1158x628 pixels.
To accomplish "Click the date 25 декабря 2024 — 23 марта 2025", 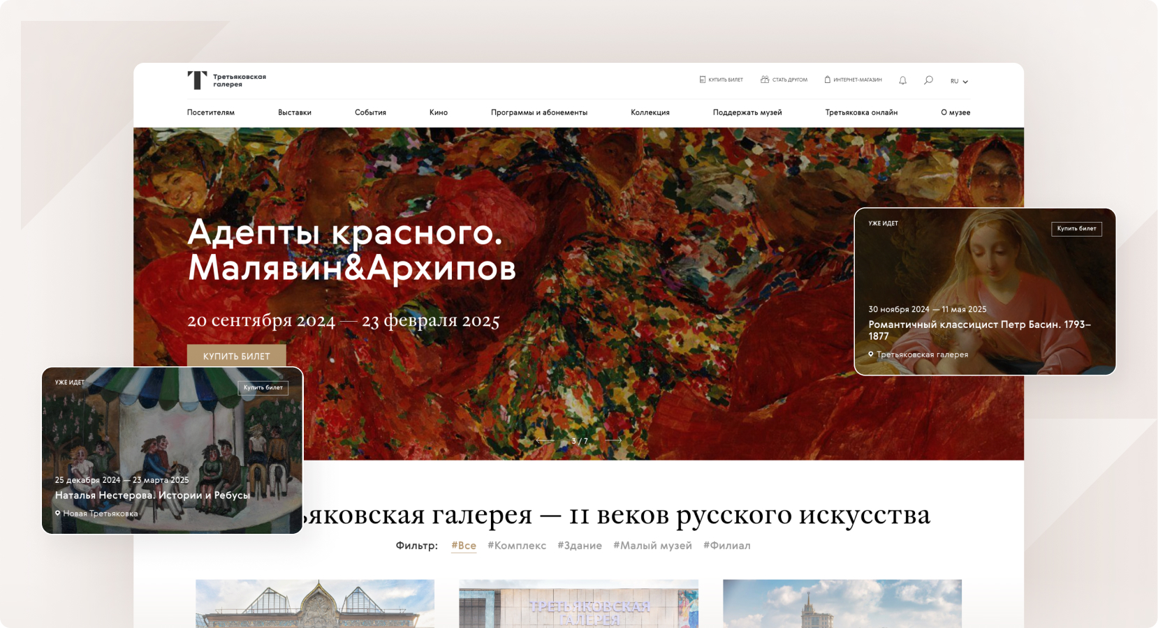I will pyautogui.click(x=122, y=480).
